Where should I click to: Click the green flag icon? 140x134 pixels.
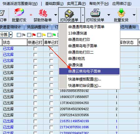coord(54,35)
